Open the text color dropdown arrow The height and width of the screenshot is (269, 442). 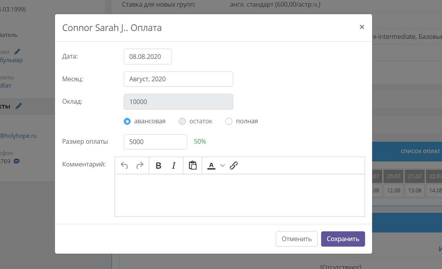click(223, 165)
